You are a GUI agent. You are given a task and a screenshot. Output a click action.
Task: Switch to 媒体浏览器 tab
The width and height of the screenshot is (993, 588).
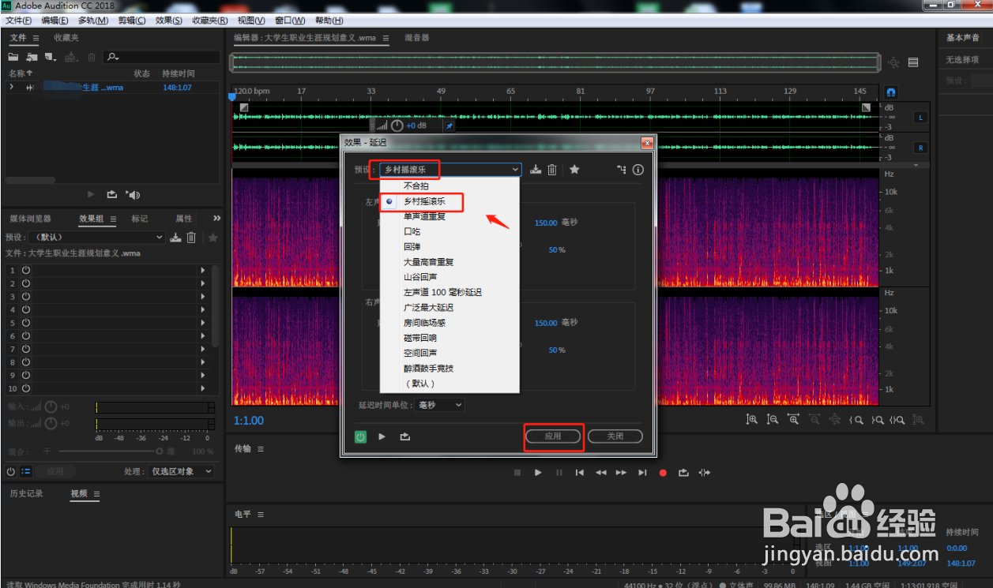pyautogui.click(x=30, y=219)
